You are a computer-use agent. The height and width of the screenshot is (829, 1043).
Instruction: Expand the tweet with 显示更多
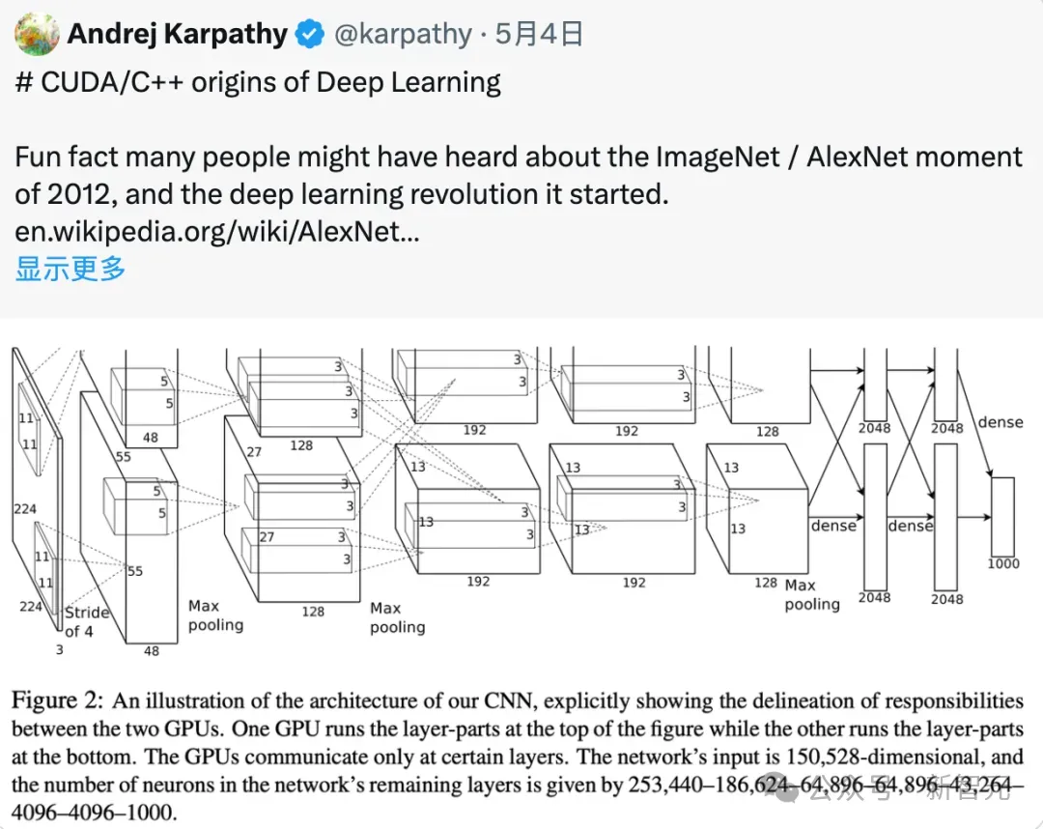coord(70,269)
